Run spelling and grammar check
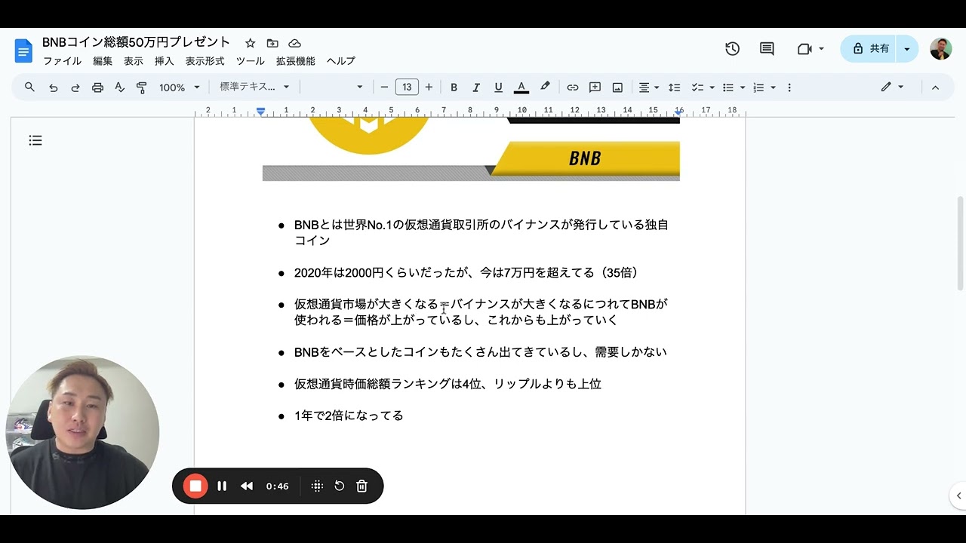 point(119,87)
